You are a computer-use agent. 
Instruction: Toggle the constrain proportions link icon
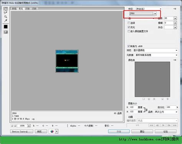147,110
